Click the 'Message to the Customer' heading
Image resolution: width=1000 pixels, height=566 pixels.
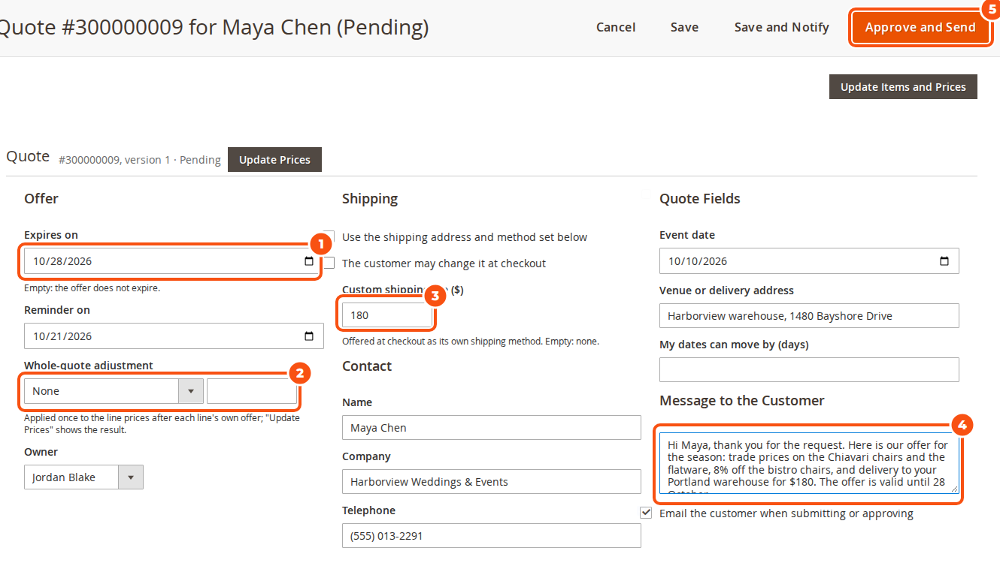point(742,401)
